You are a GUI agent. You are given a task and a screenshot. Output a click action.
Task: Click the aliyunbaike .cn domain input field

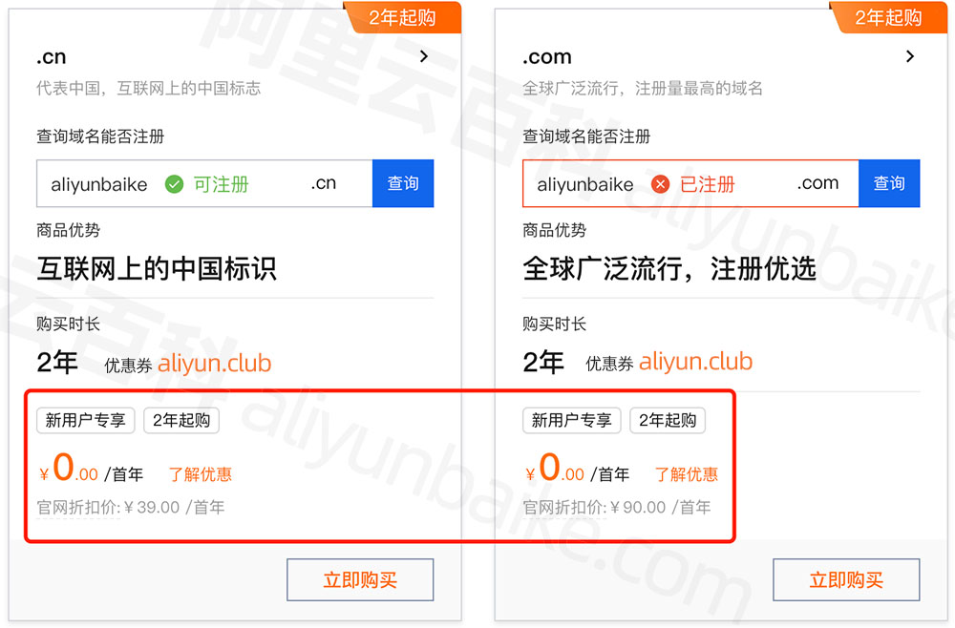(x=204, y=183)
